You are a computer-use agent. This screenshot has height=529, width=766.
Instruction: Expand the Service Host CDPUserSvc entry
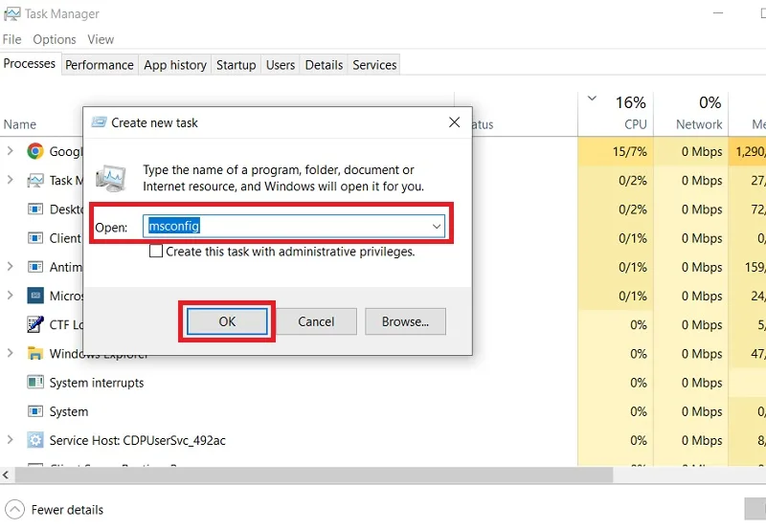point(11,440)
